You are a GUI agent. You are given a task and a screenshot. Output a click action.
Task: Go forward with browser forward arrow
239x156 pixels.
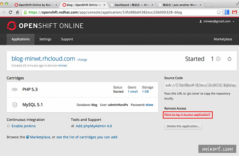[3, 12]
